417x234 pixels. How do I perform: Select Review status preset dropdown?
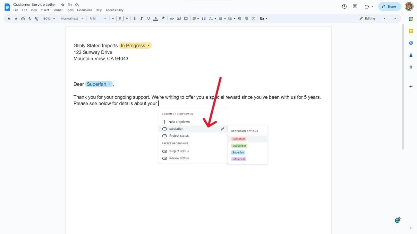(179, 158)
